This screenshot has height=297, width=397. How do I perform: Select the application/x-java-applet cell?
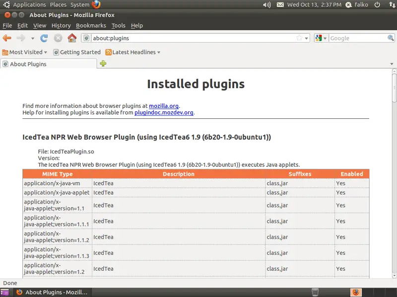[x=57, y=193]
